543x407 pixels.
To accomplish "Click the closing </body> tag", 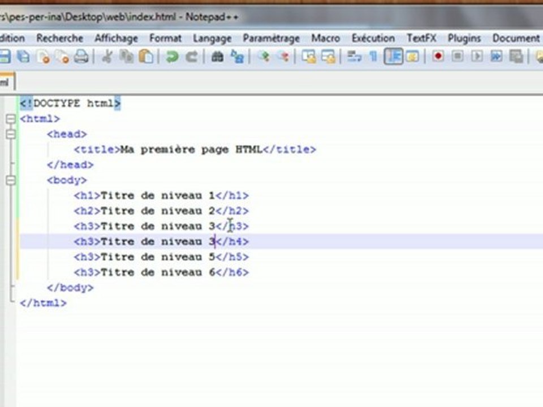I will 70,288.
